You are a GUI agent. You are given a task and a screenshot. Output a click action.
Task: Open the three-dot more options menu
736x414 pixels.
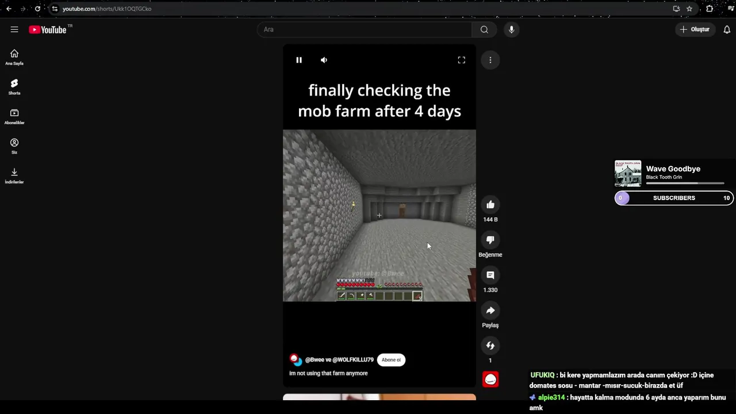click(490, 60)
